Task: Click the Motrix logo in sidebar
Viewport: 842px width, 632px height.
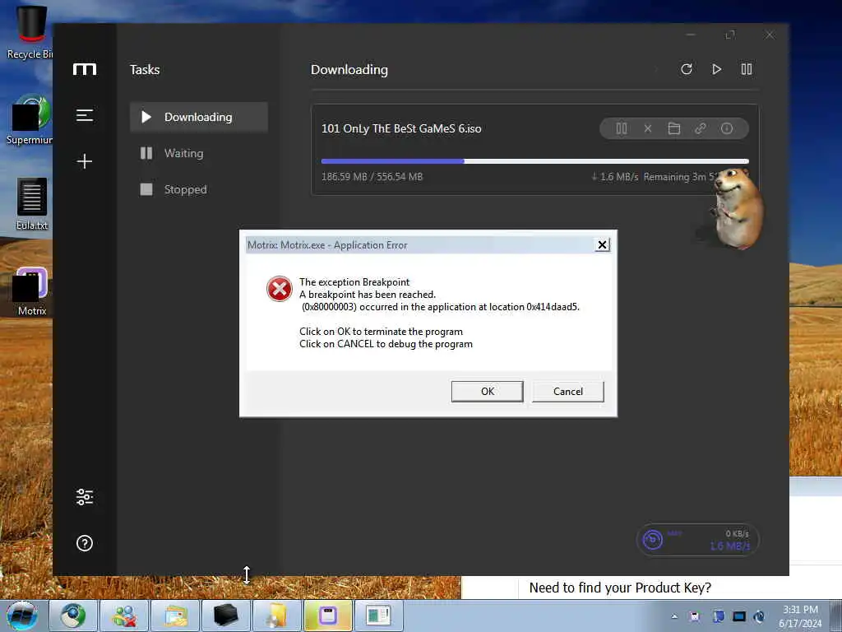Action: (x=85, y=69)
